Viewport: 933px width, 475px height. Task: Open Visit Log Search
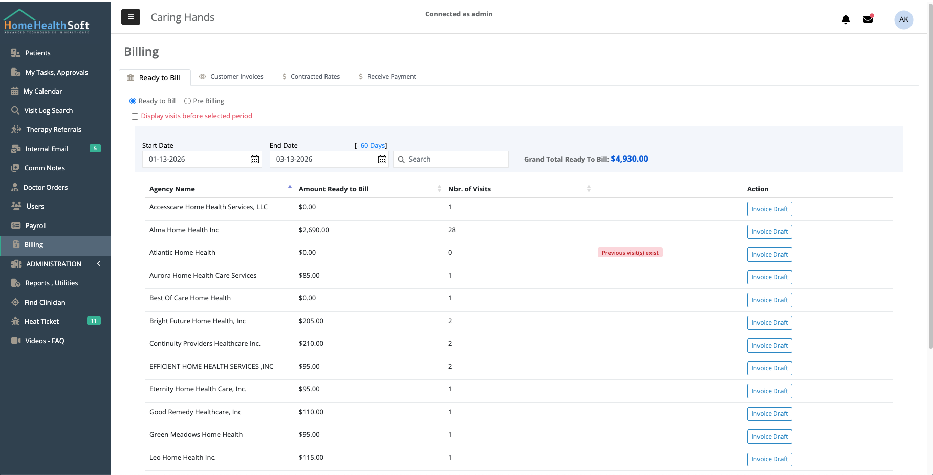pos(48,110)
